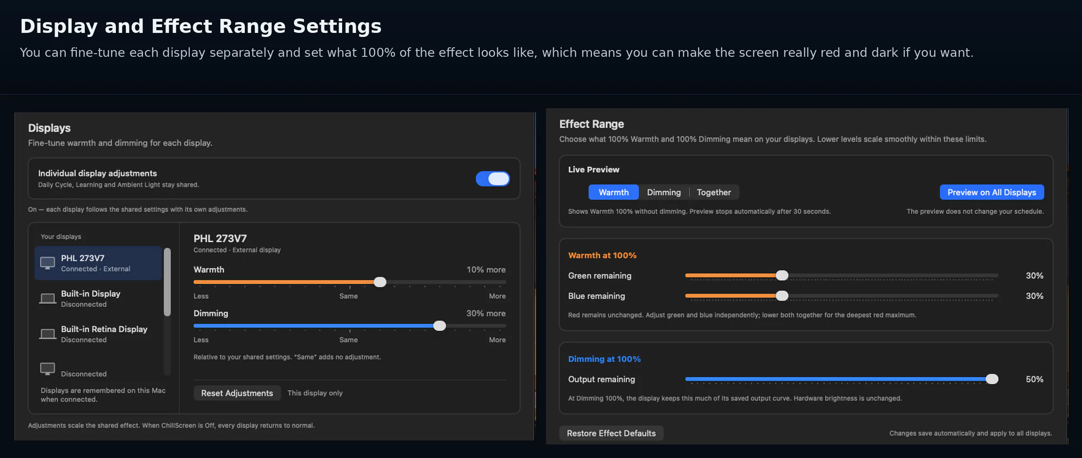
Task: Select Built-in Display in list
Action: (98, 298)
